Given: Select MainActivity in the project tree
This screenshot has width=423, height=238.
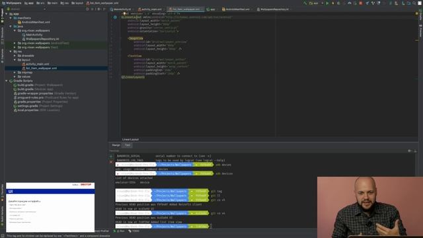Looking at the screenshot, I should click(x=32, y=35).
